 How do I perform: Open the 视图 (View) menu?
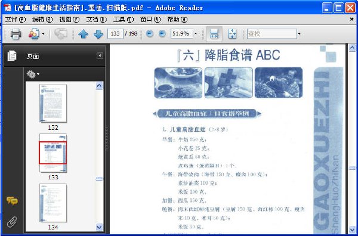[x=69, y=20]
